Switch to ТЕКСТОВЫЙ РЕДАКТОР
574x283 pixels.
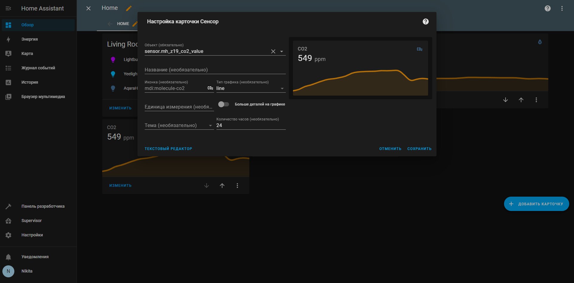click(x=168, y=149)
